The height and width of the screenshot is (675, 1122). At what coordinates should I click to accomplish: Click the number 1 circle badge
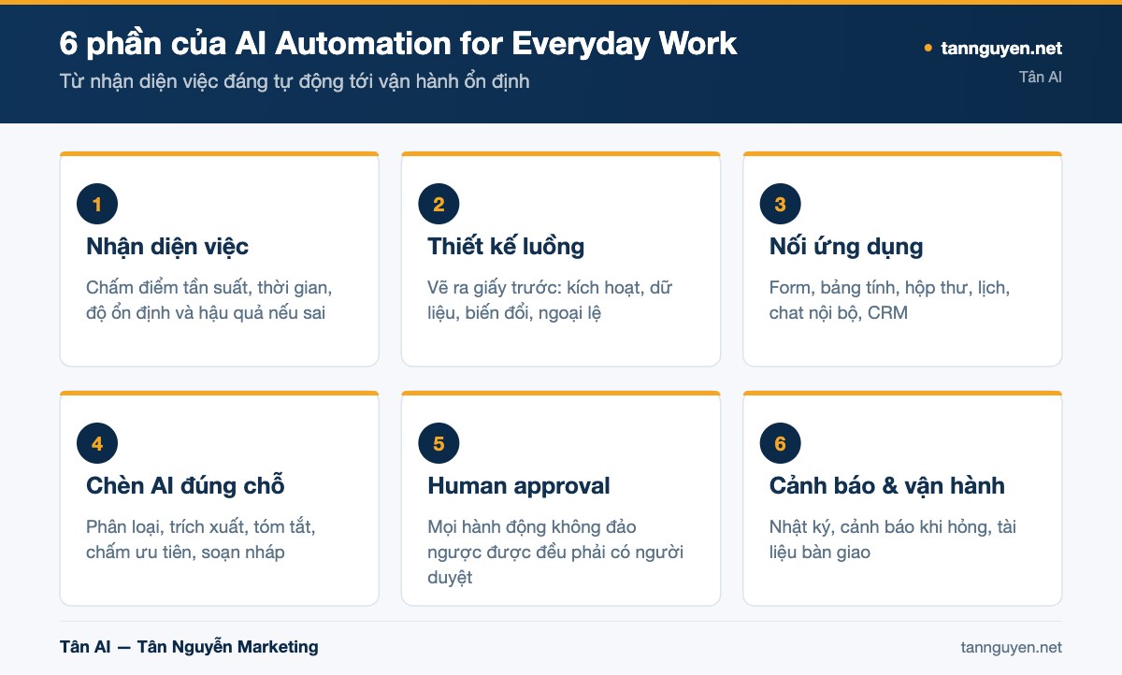point(97,204)
